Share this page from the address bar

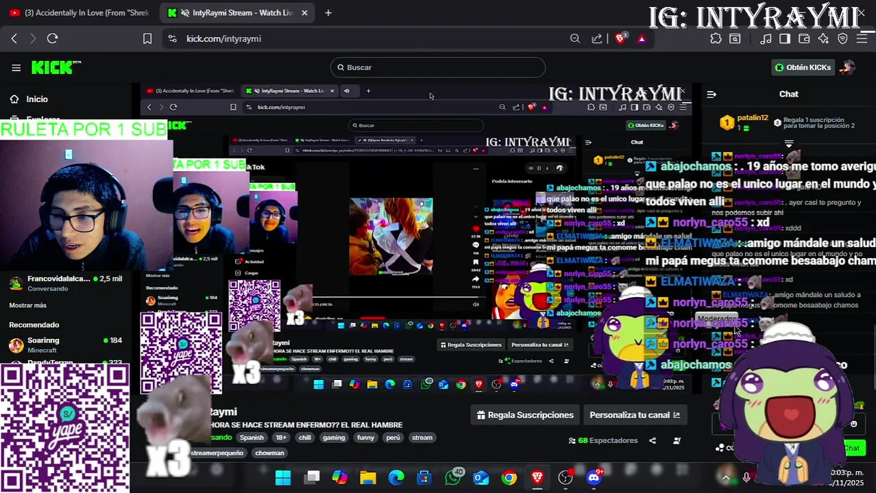597,38
